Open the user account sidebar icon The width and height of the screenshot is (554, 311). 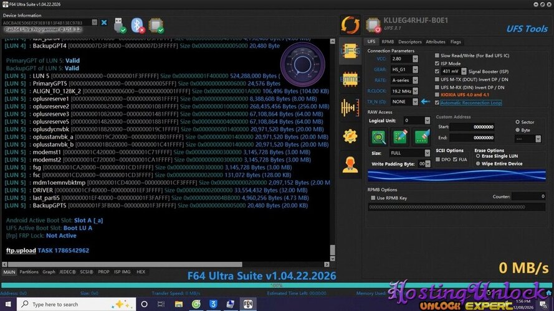click(x=350, y=165)
